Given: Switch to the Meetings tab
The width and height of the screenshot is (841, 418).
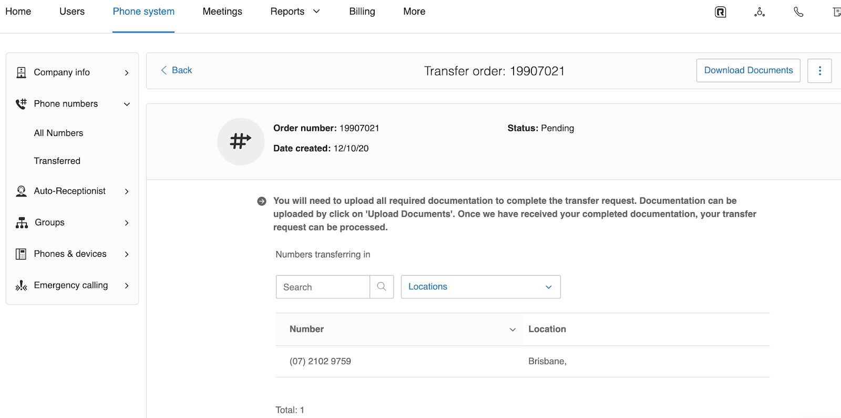Looking at the screenshot, I should [x=222, y=12].
